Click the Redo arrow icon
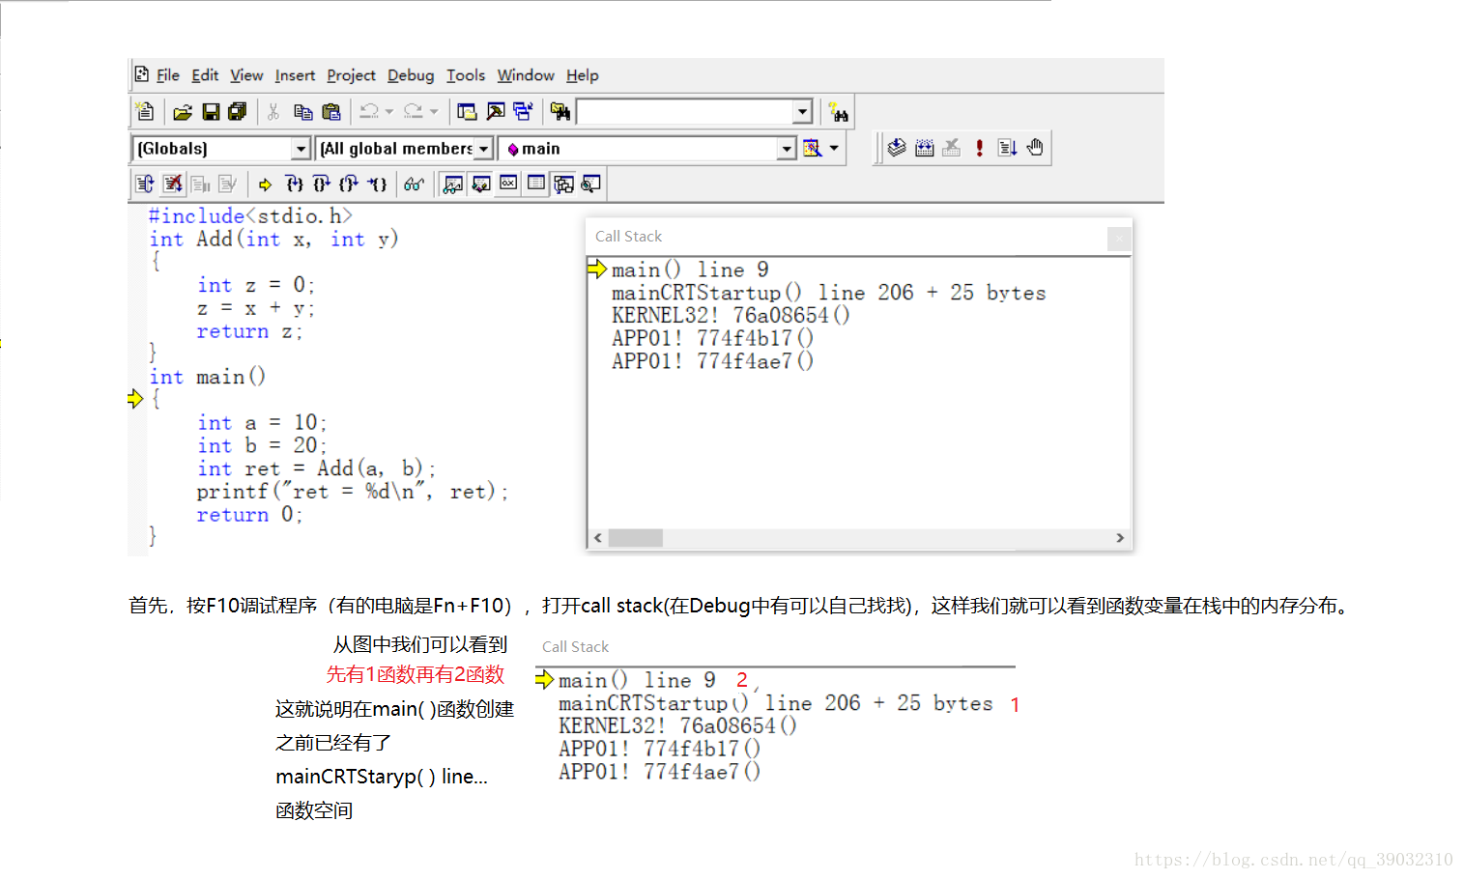The width and height of the screenshot is (1464, 879). coord(413,112)
